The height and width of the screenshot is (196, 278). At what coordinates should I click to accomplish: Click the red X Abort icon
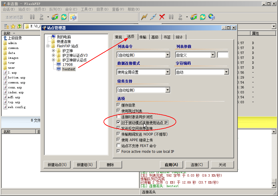(x=162, y=17)
